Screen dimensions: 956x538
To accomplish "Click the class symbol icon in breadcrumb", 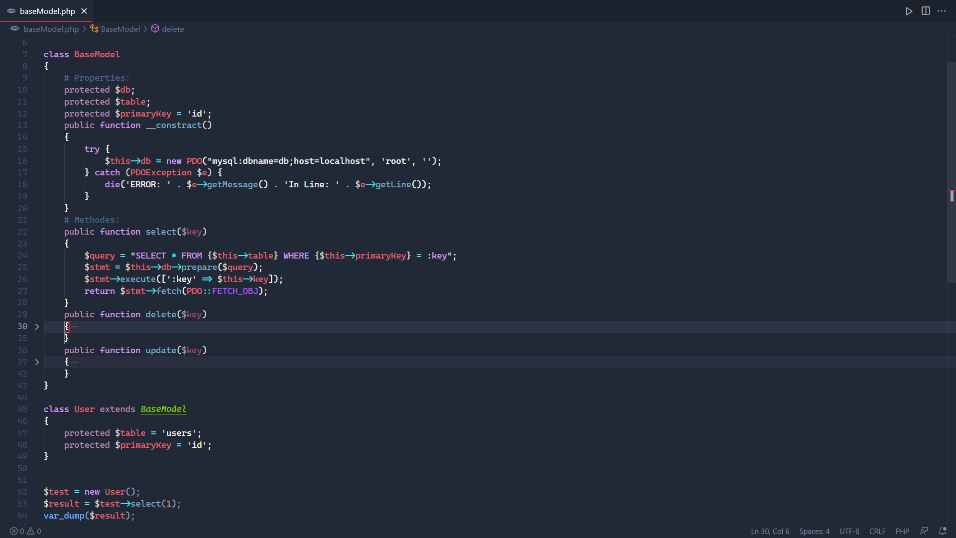I will tap(94, 28).
